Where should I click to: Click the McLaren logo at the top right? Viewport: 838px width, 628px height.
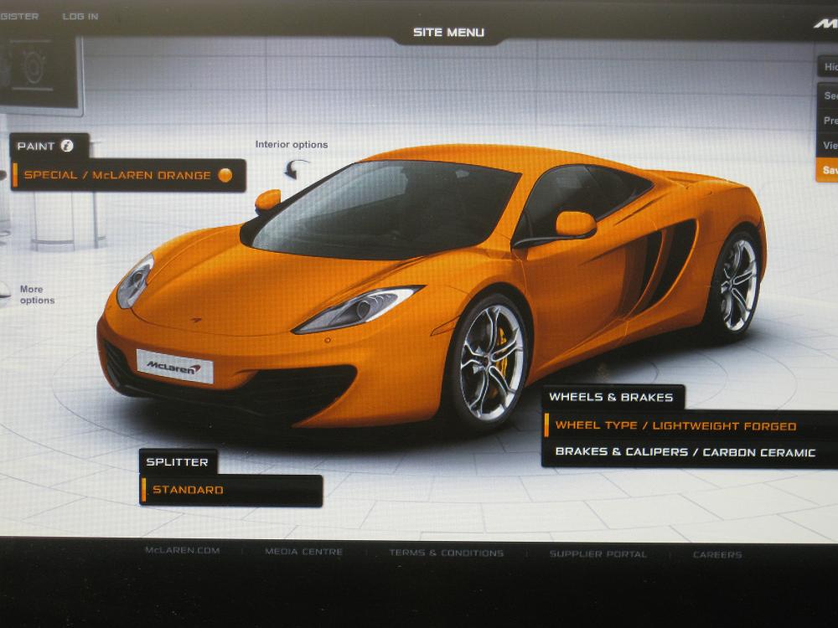click(825, 23)
